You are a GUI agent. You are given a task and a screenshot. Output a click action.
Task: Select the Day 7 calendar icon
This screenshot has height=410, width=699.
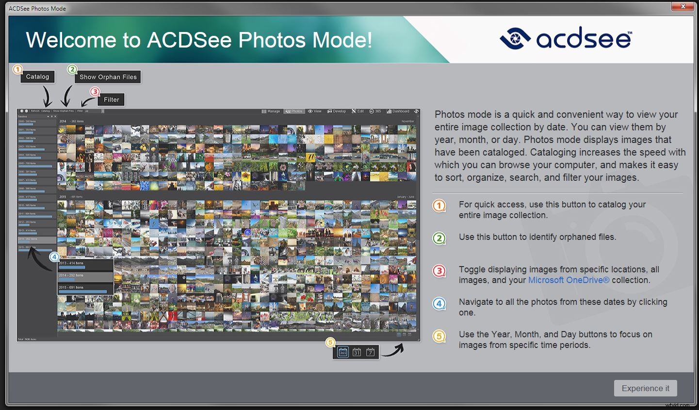point(370,352)
